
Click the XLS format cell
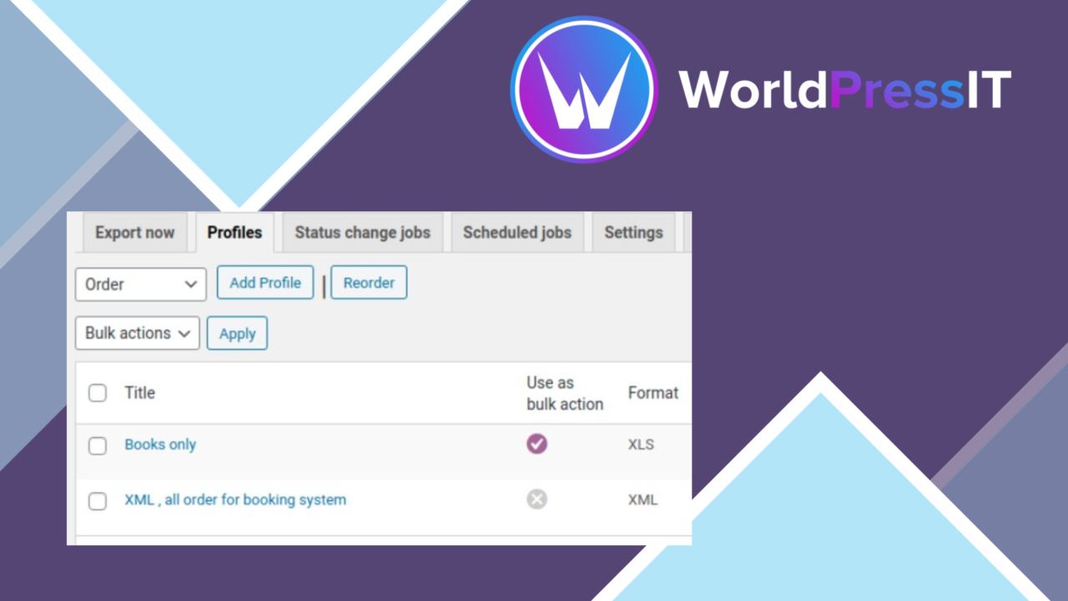point(641,445)
